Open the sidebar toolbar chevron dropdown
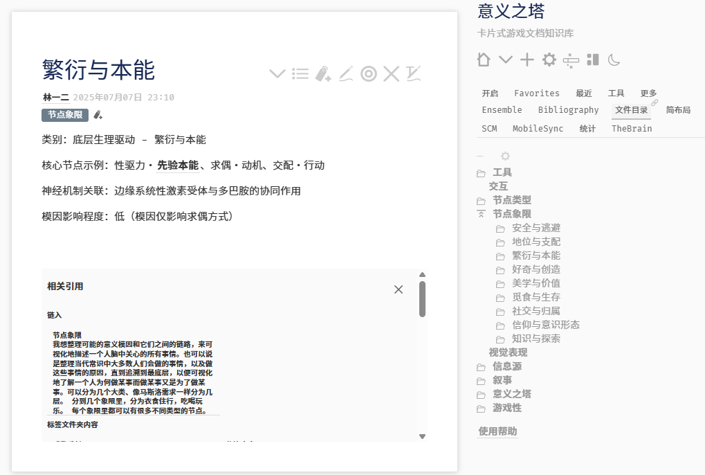This screenshot has width=705, height=475. [506, 60]
